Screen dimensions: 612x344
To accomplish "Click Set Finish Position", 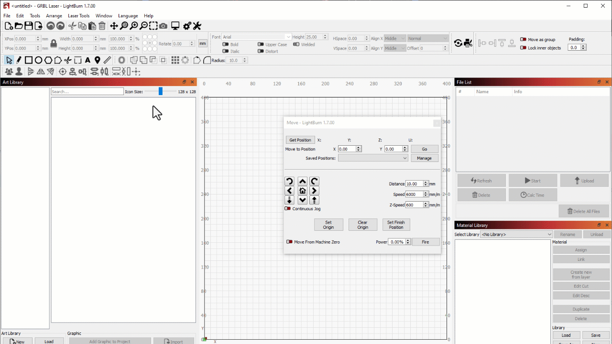I will [396, 225].
